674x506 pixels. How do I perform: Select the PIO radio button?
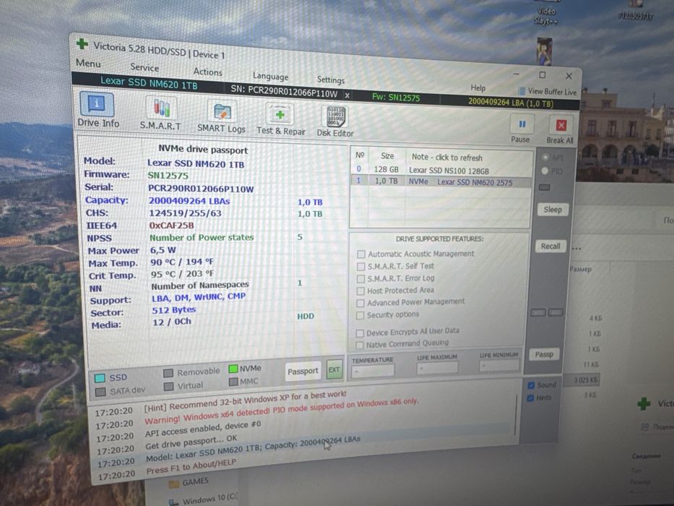545,171
